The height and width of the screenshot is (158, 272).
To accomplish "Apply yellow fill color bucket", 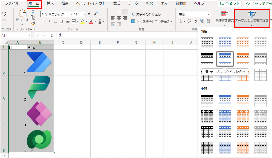I will (x=83, y=22).
